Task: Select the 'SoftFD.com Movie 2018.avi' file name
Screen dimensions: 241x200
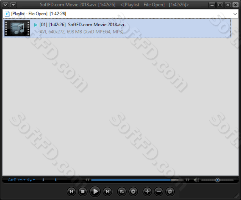Action: (x=96, y=25)
